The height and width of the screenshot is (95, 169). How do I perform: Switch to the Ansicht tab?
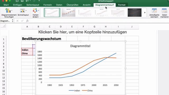click(x=87, y=5)
